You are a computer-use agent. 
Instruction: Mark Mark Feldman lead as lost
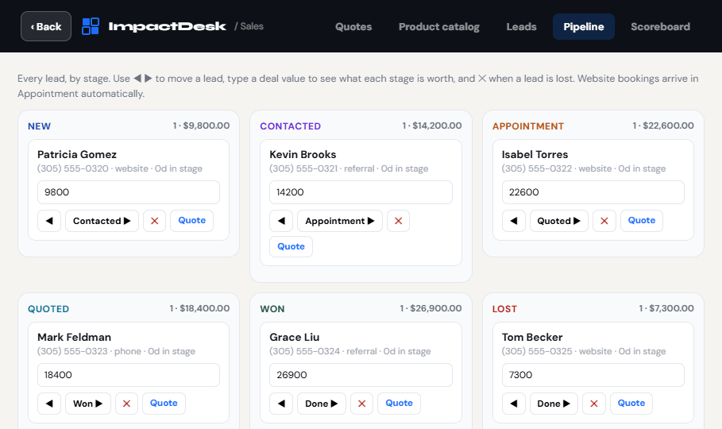(x=126, y=404)
